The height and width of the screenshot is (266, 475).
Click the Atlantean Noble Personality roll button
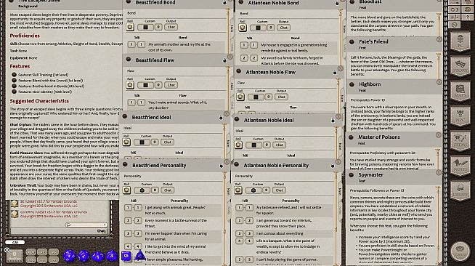pos(238,190)
